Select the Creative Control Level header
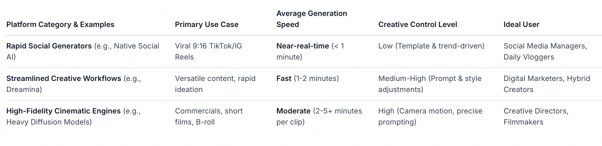 pyautogui.click(x=417, y=25)
